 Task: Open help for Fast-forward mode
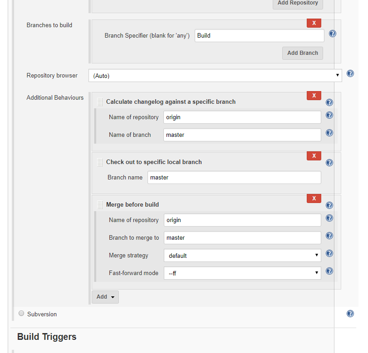point(329,271)
